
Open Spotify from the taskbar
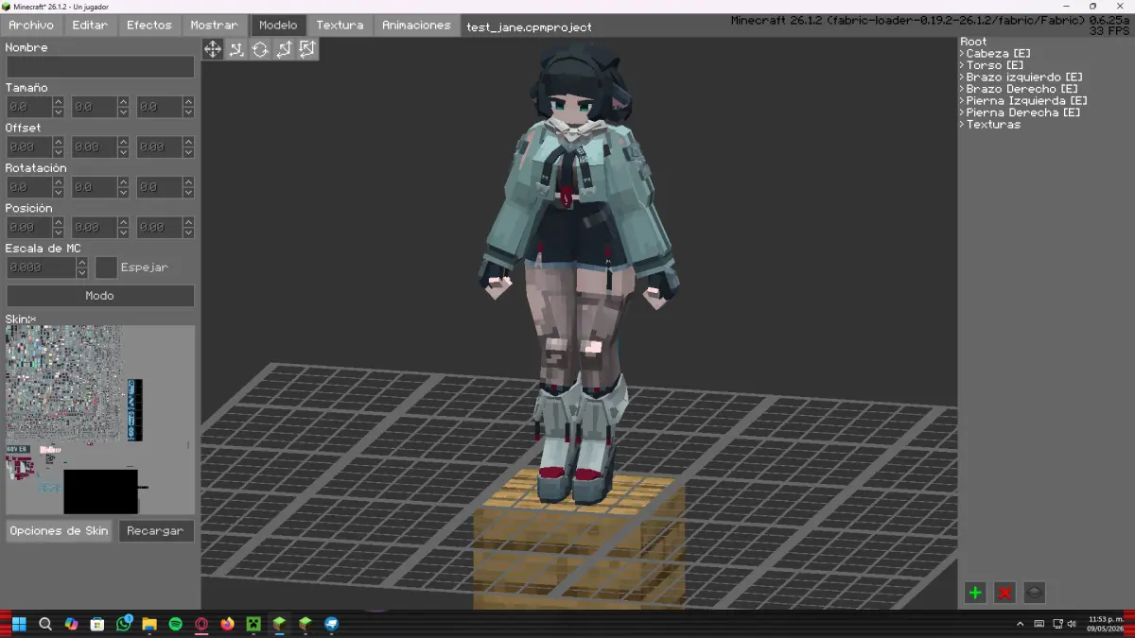(176, 624)
